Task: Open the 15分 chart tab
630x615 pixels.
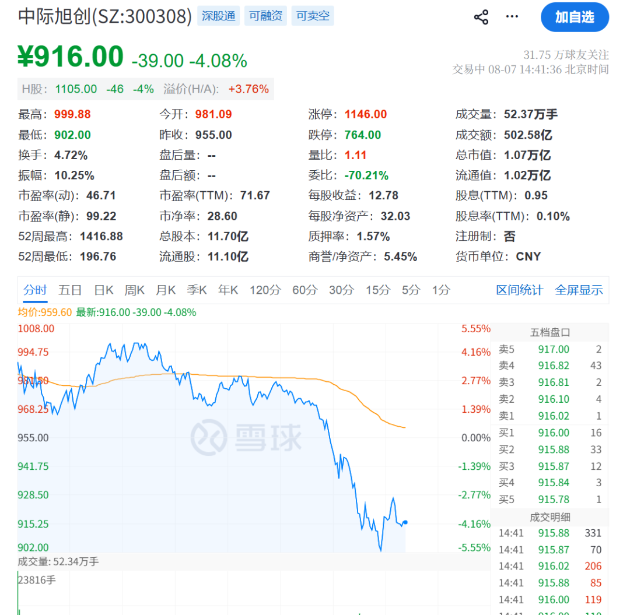Action: [377, 290]
